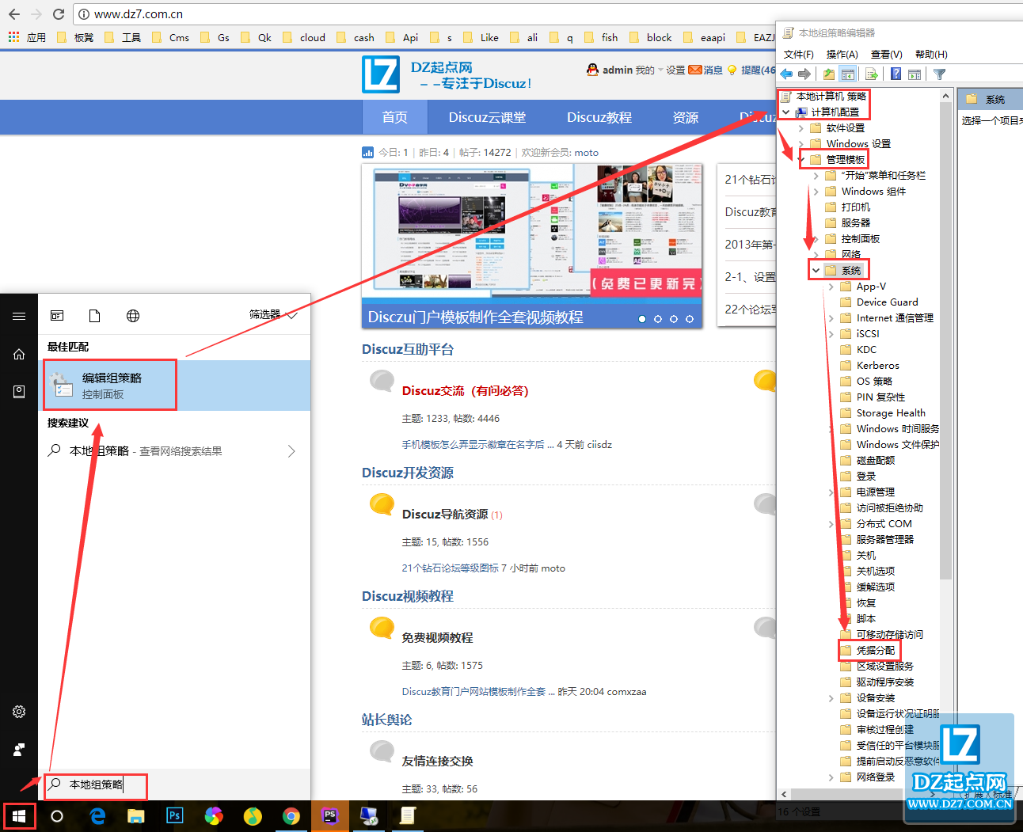Click the browser back arrow

(14, 14)
